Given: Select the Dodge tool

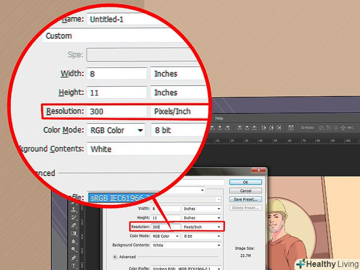Looking at the screenshot, I should point(74,249).
